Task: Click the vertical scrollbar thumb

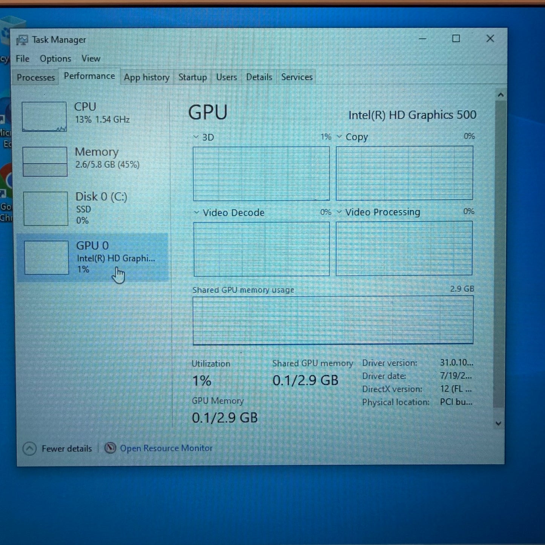Action: pyautogui.click(x=499, y=254)
